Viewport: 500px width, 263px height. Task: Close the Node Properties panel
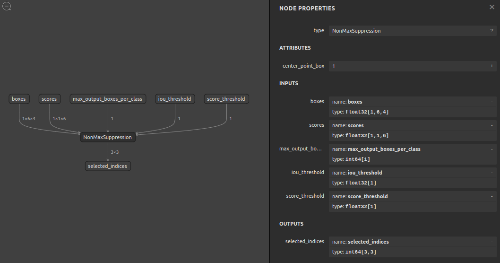click(x=491, y=7)
